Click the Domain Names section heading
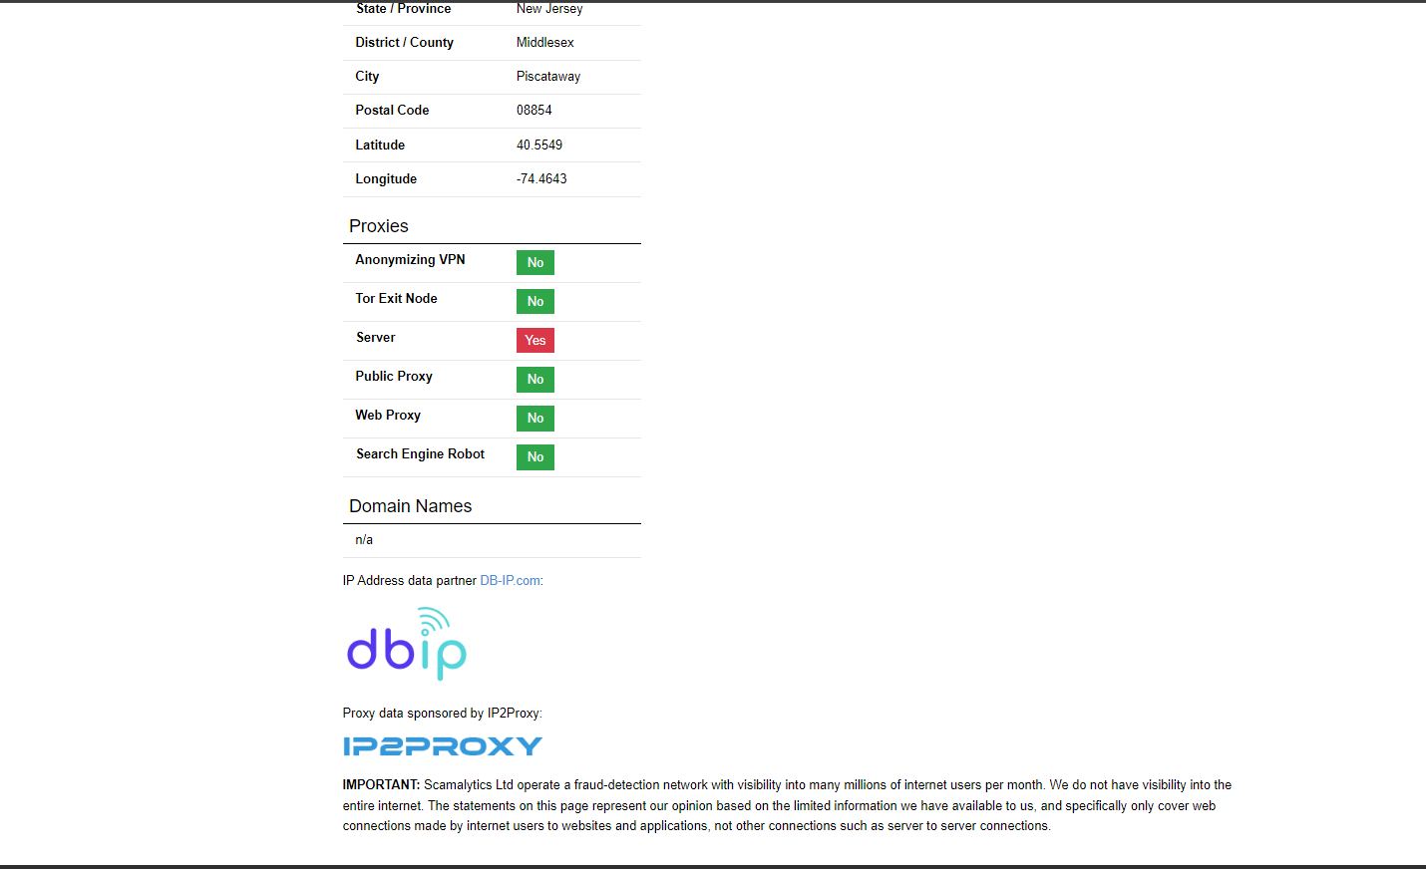This screenshot has width=1426, height=869. tap(410, 506)
